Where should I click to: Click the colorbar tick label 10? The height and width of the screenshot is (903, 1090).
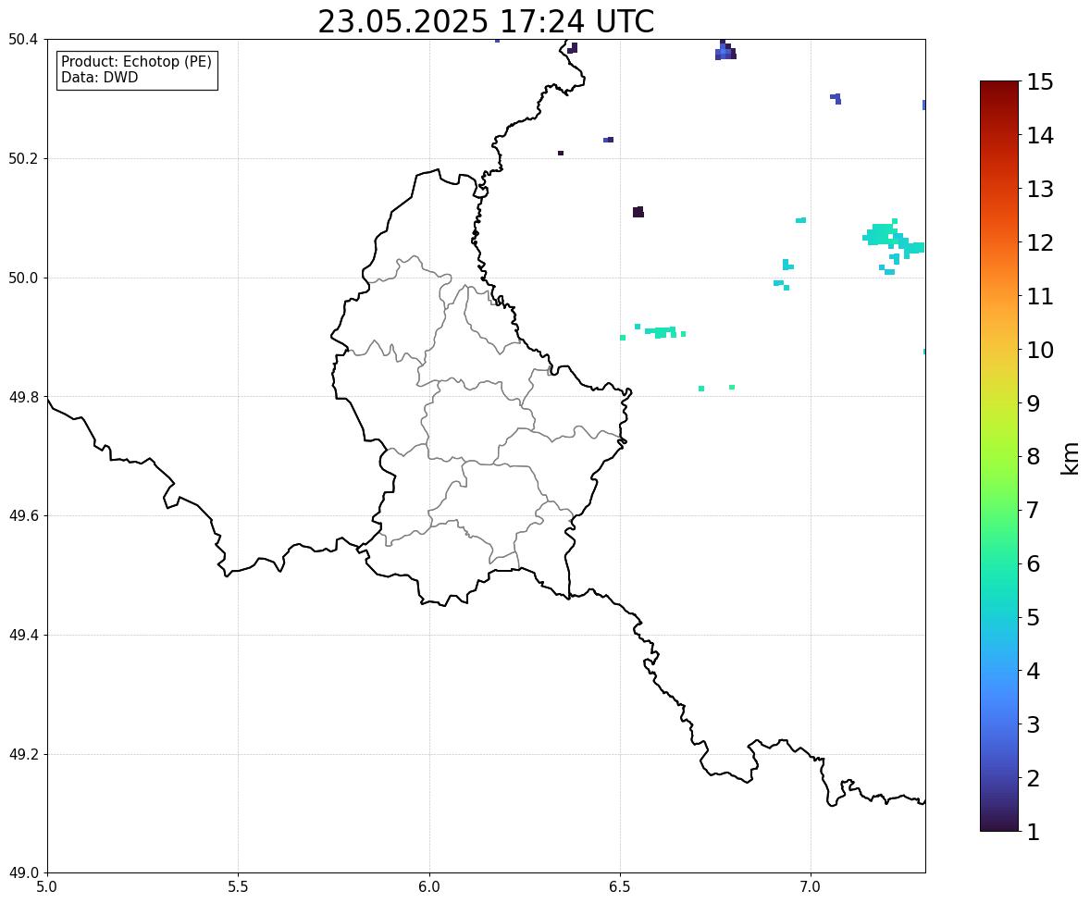point(1039,350)
